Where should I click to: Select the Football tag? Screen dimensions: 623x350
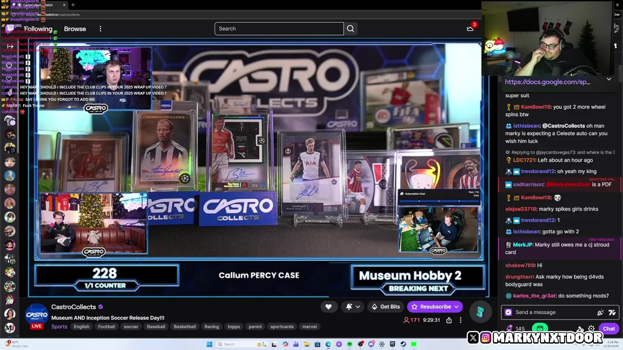(106, 327)
